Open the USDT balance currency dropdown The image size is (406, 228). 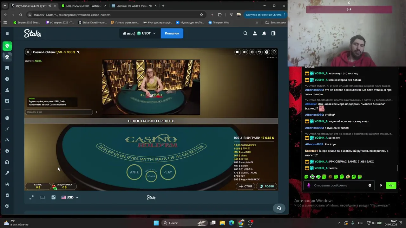coord(140,33)
